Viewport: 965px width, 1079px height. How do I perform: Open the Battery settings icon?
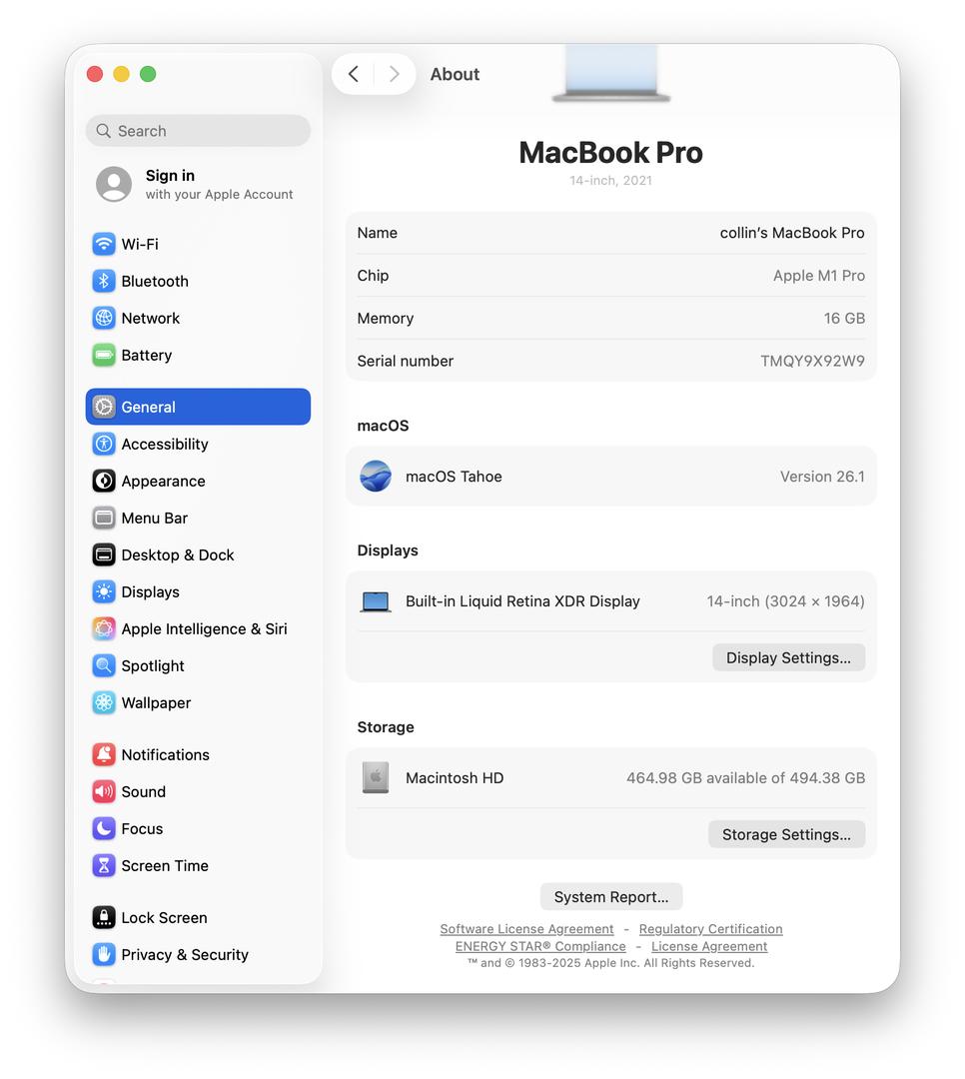(x=104, y=355)
